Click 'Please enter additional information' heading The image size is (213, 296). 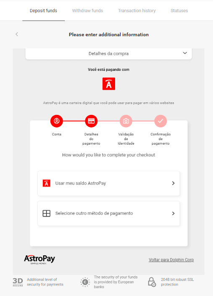coord(109,34)
